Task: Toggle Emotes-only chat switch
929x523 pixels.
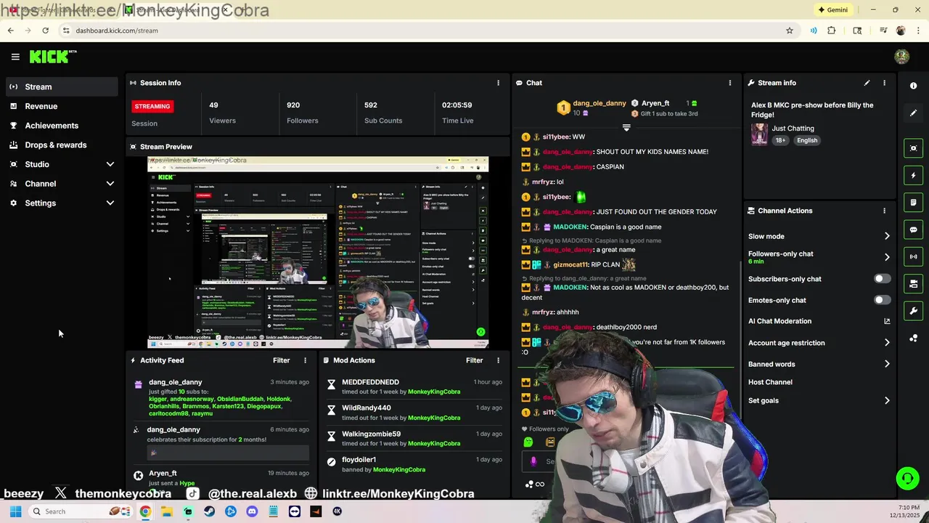Action: click(x=882, y=300)
